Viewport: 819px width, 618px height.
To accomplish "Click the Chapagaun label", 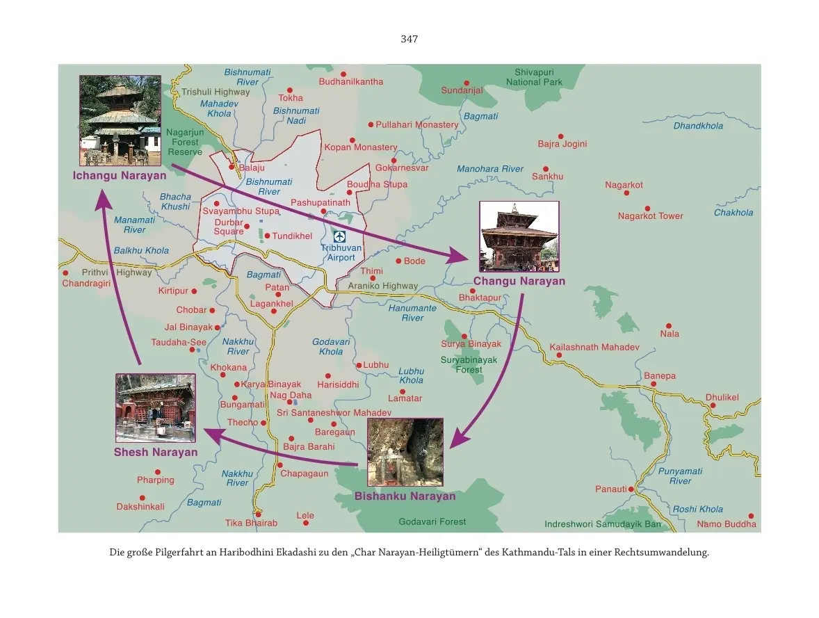I will pos(304,473).
